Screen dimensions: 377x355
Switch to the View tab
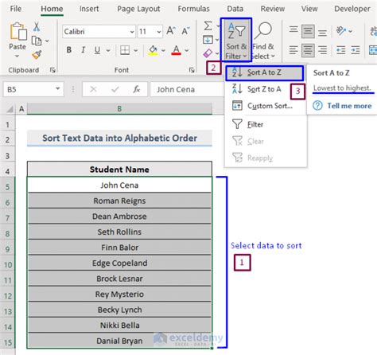pyautogui.click(x=309, y=9)
